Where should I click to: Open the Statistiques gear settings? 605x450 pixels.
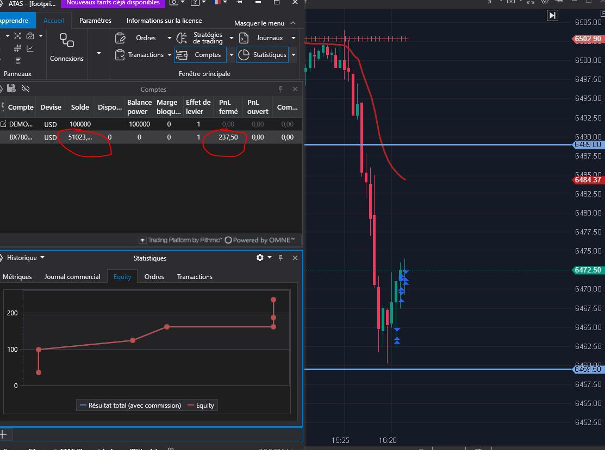[x=260, y=257]
